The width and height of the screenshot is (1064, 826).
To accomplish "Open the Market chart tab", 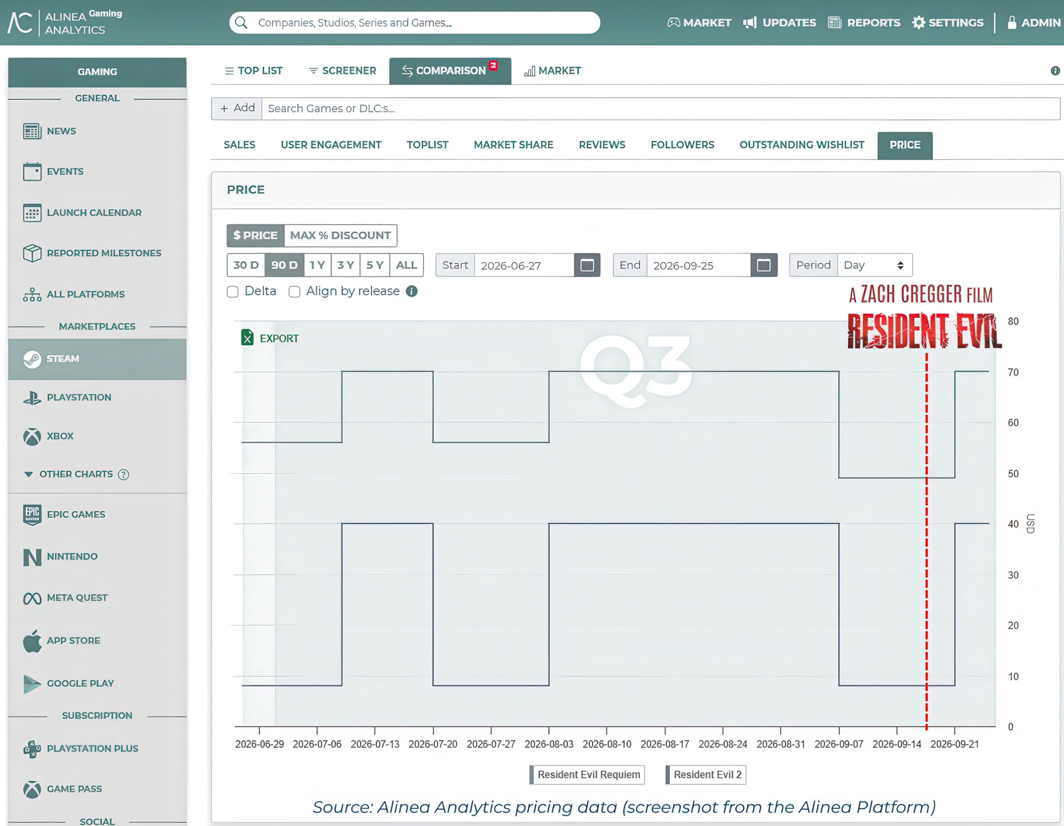I will [552, 71].
